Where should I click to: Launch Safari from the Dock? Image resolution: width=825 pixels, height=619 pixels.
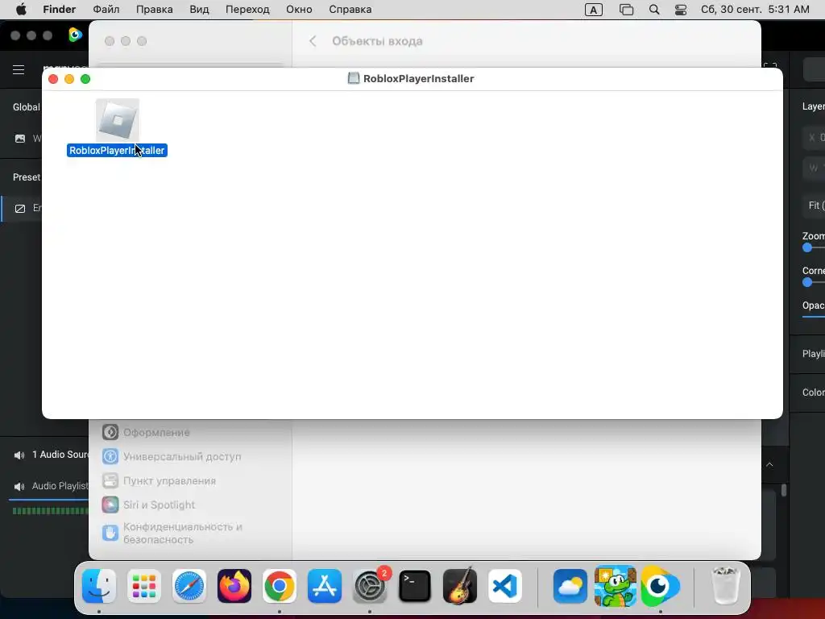coord(189,586)
